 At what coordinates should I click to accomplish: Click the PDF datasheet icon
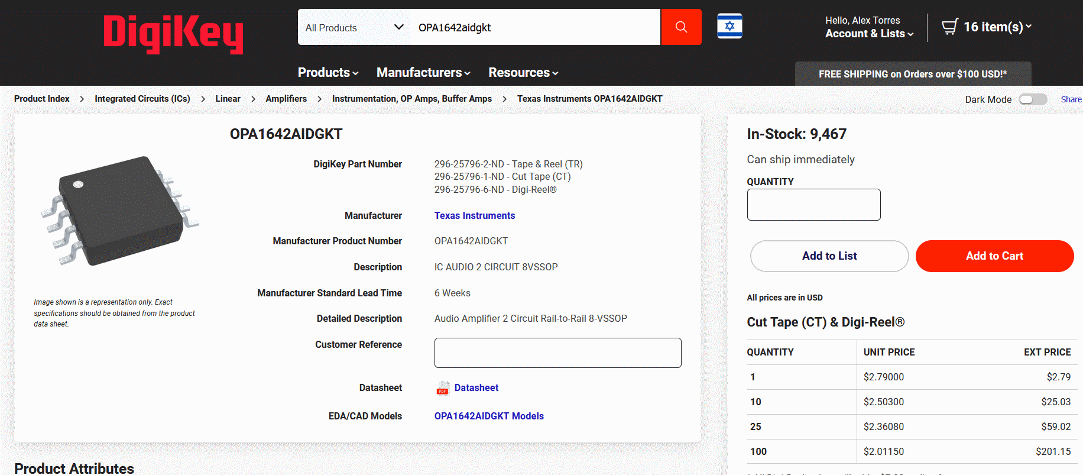pyautogui.click(x=442, y=389)
